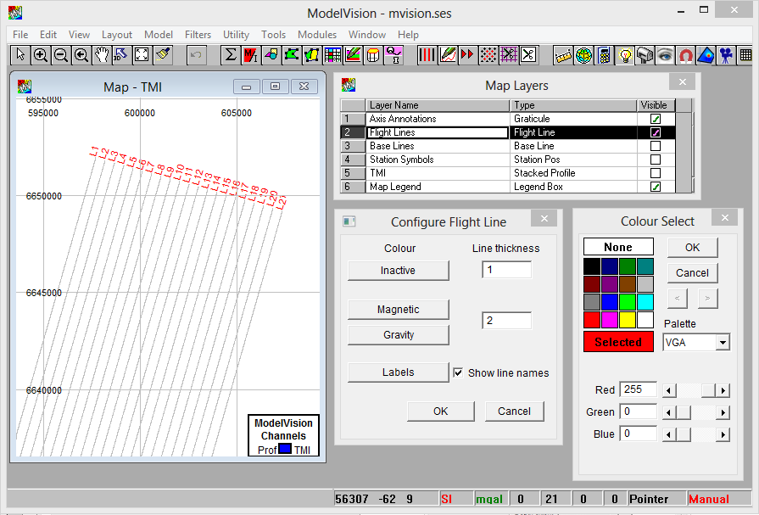Click the eye toolbar icon
Viewport: 759px width, 515px height.
pyautogui.click(x=665, y=55)
